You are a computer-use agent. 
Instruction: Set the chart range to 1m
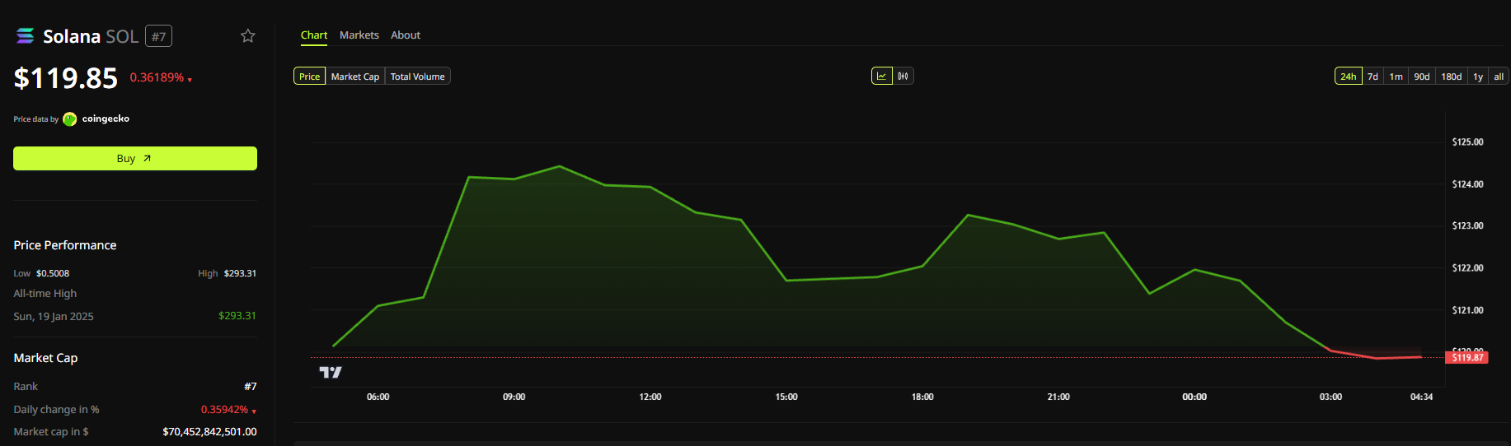1396,77
